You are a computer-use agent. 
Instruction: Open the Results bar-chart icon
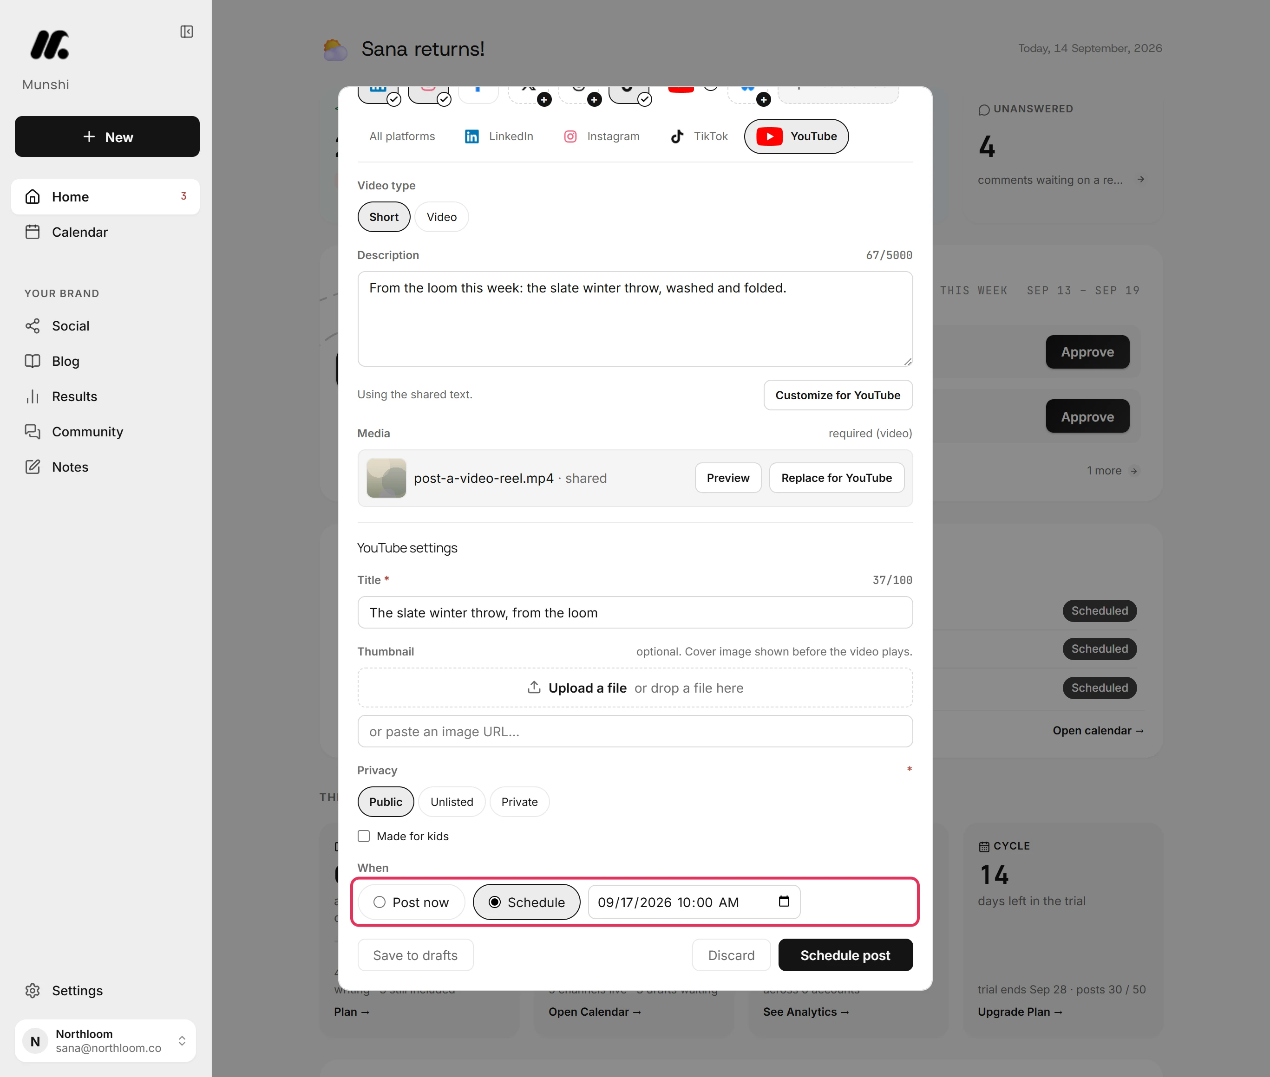tap(33, 397)
